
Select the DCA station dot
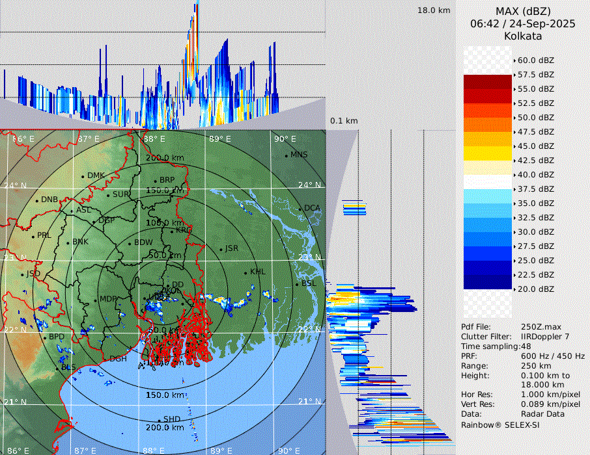[300, 209]
